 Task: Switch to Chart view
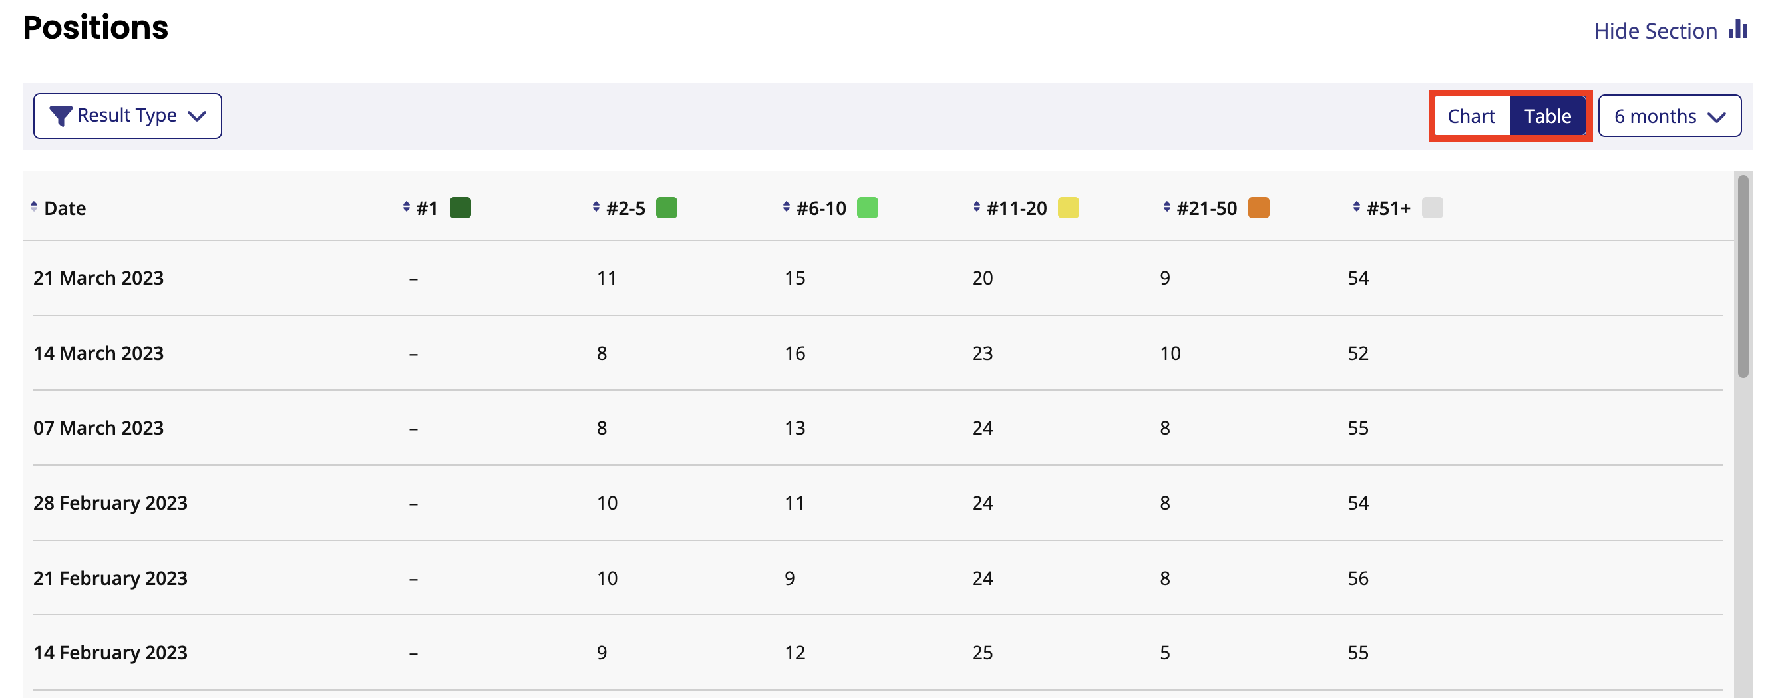pos(1471,116)
